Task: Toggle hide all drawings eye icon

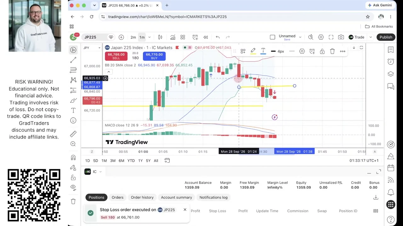Action: tap(73, 187)
